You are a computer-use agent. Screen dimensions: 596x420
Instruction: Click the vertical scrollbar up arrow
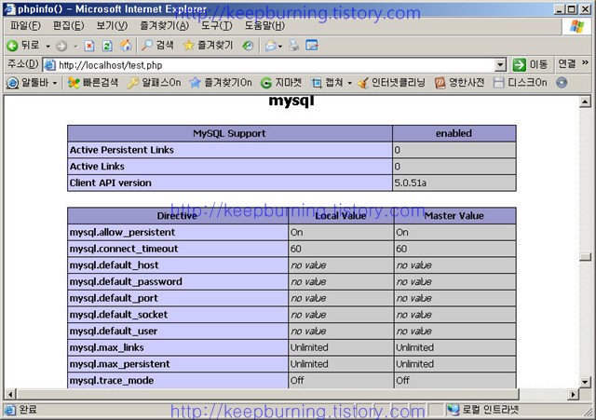[x=585, y=102]
